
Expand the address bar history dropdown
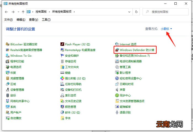click(129, 12)
